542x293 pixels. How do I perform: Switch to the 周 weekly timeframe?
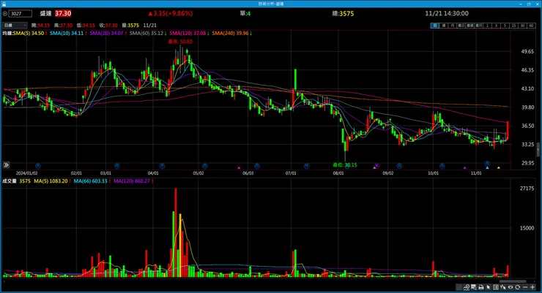444,26
